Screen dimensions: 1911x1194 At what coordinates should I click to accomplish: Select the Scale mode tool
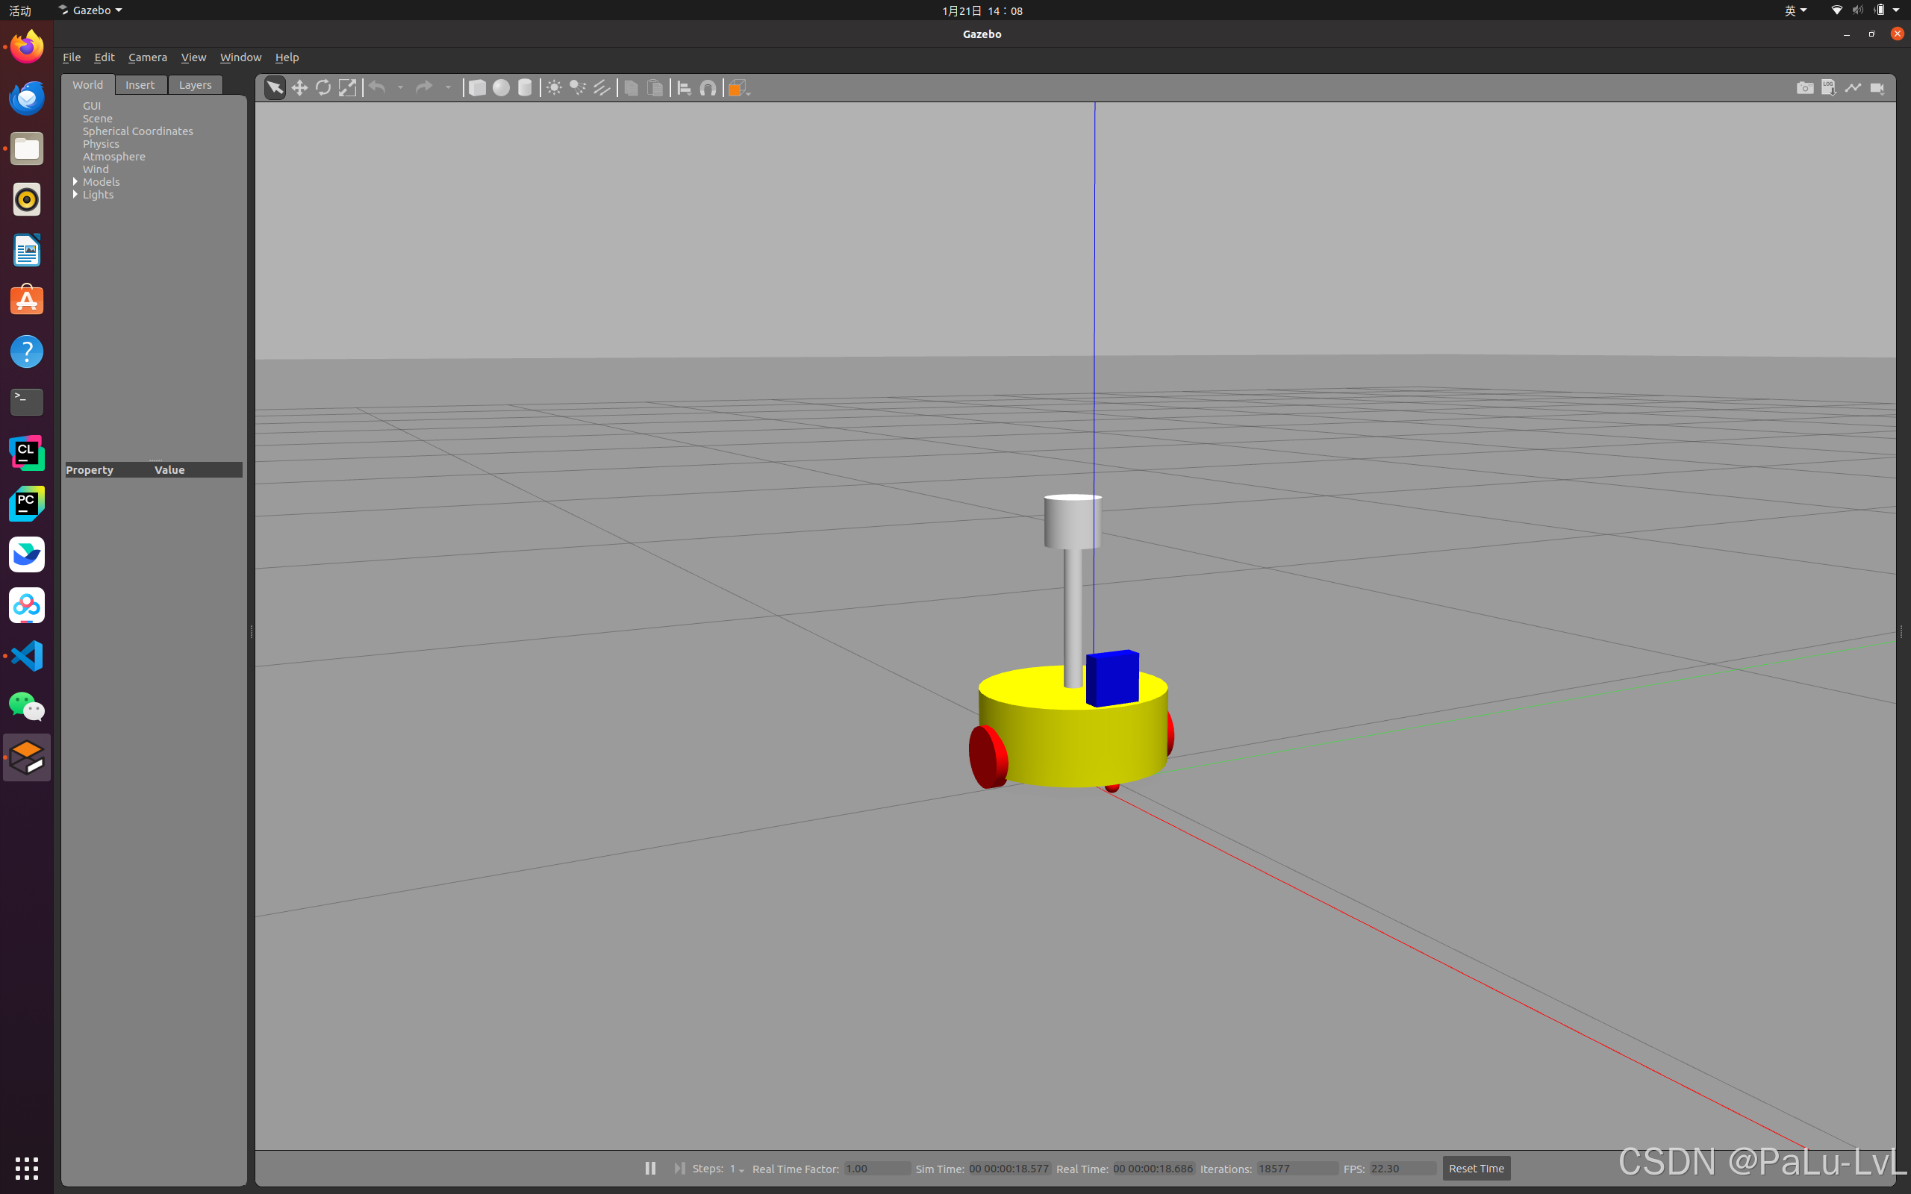[347, 87]
